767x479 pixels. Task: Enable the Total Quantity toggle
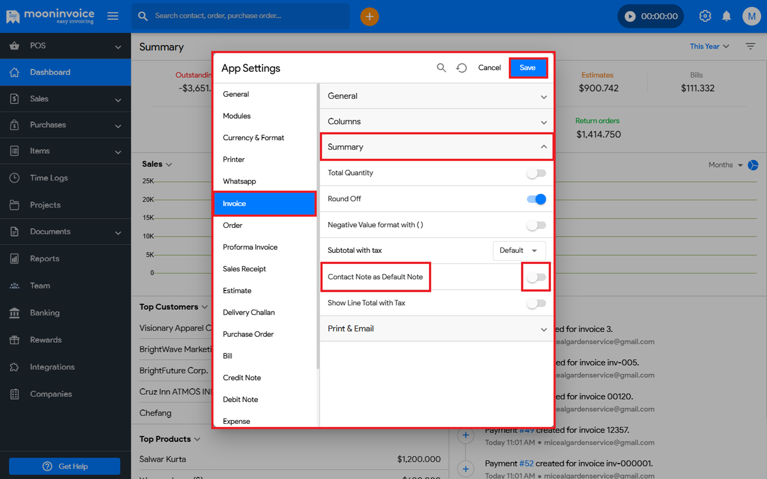[536, 173]
